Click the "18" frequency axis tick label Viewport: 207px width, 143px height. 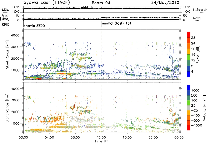[x=17, y=15]
